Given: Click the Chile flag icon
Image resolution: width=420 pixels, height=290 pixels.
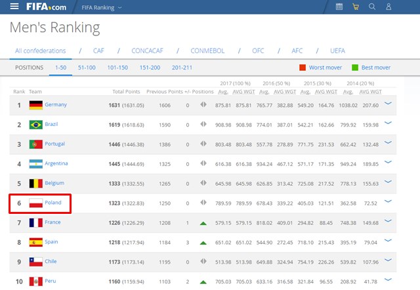Looking at the screenshot, I should (36, 262).
